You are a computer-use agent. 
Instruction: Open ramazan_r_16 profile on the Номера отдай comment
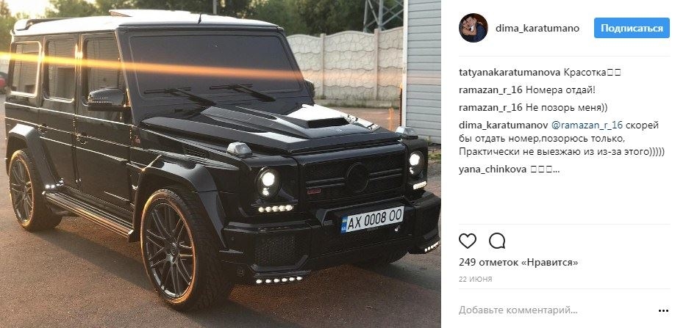(x=490, y=90)
